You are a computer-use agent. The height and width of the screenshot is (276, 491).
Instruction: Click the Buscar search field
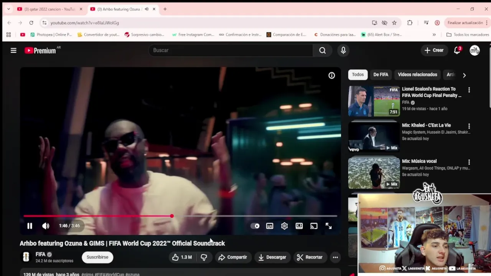[x=231, y=50]
